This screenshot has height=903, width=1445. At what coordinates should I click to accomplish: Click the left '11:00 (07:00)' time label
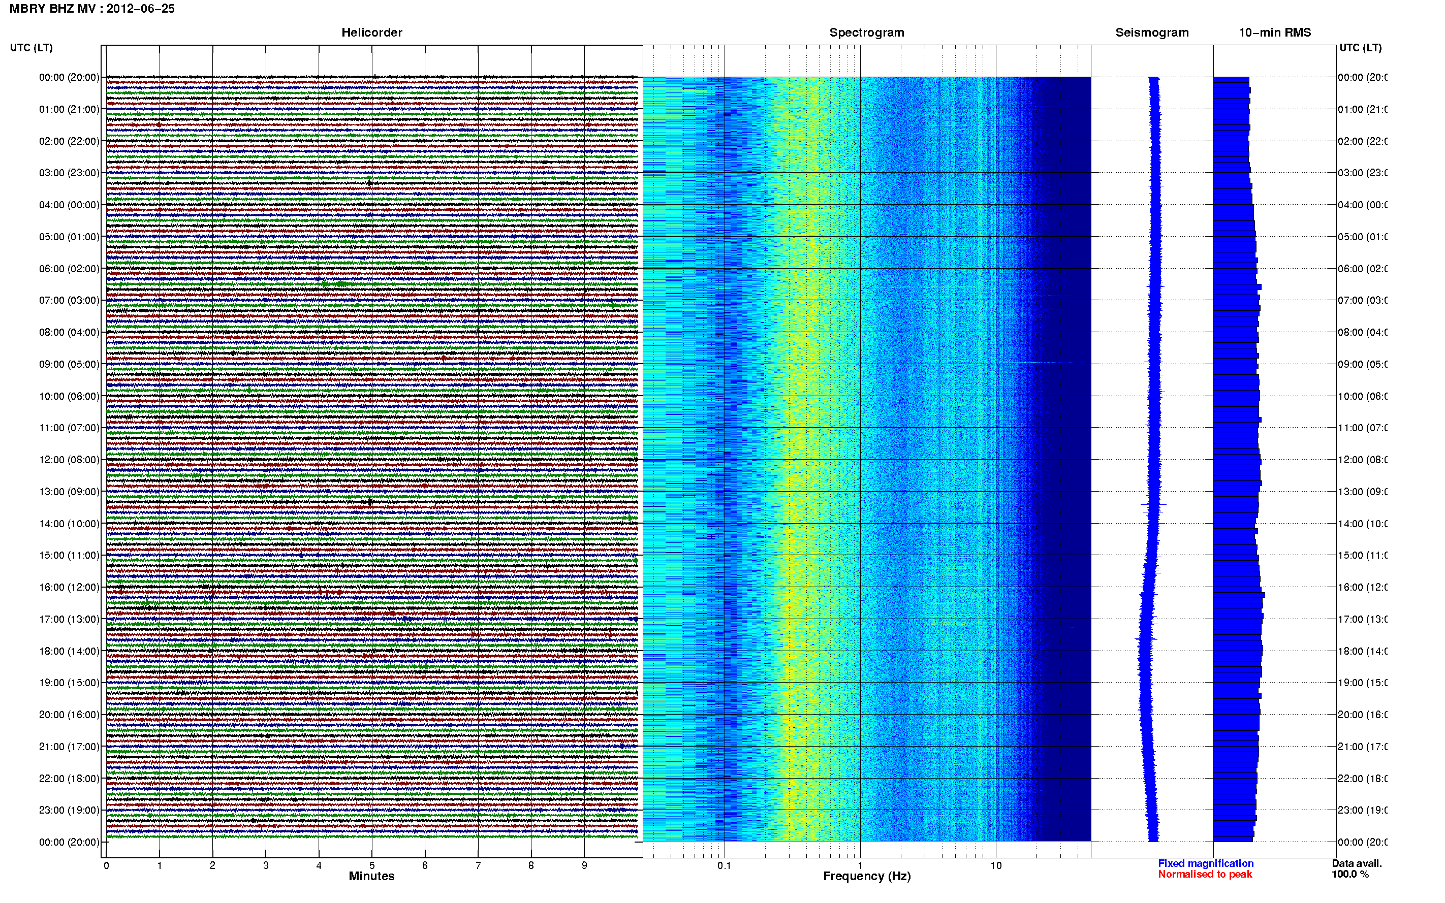point(69,428)
